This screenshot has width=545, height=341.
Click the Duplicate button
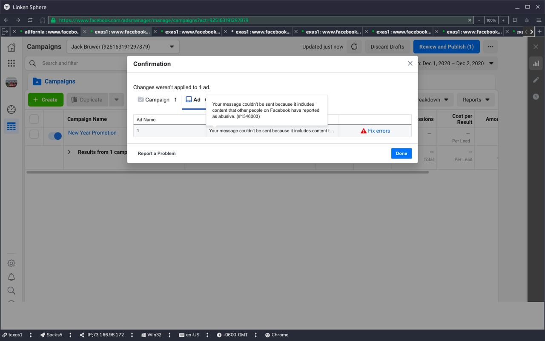click(x=87, y=100)
